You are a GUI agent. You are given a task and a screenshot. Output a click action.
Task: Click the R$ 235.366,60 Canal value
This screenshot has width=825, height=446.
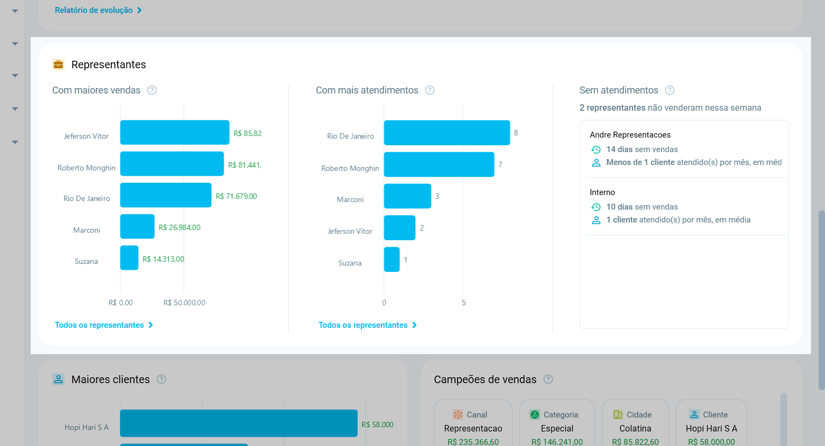click(473, 442)
